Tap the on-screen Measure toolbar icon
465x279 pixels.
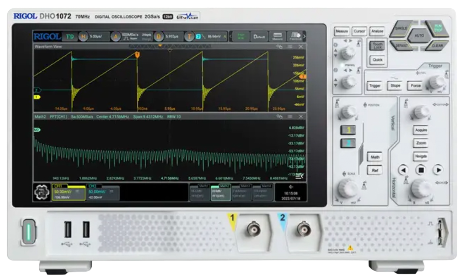pos(277,37)
